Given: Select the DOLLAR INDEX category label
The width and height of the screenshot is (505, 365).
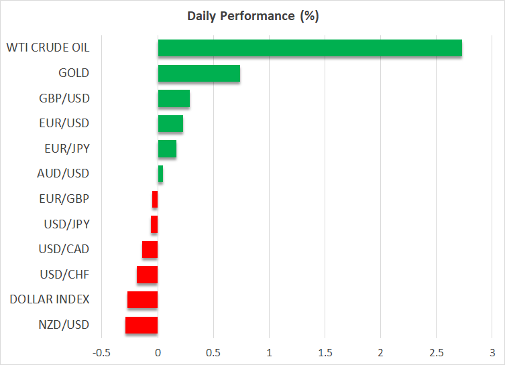Looking at the screenshot, I should 50,300.
